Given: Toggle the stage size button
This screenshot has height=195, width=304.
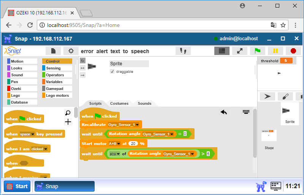Looking at the screenshot, I should 222,51.
